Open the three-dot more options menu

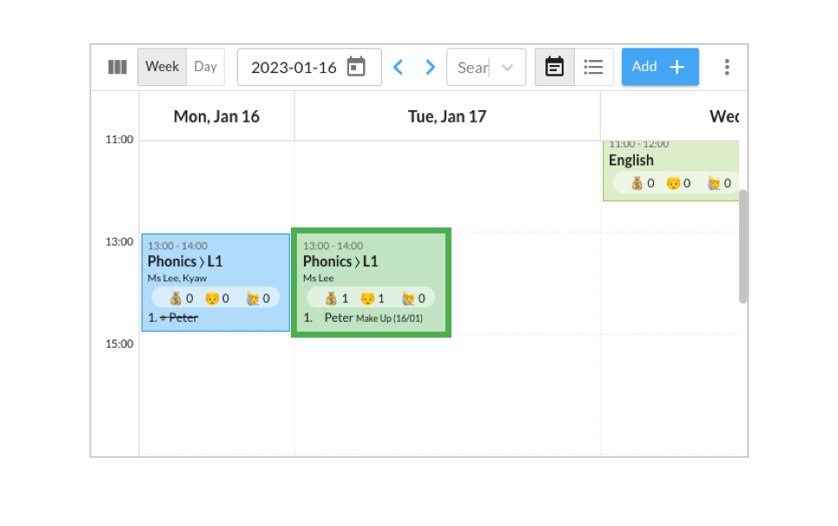tap(727, 67)
